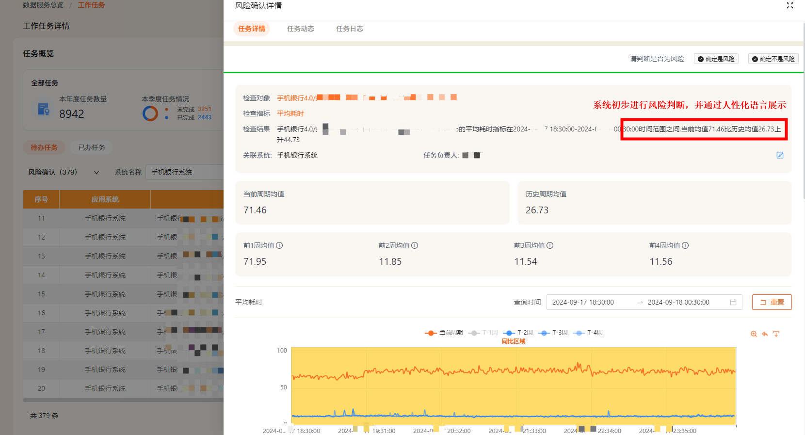Click the start time 2024-09-17 18:30:00 field
Viewport: 805px width, 435px height.
(x=583, y=302)
